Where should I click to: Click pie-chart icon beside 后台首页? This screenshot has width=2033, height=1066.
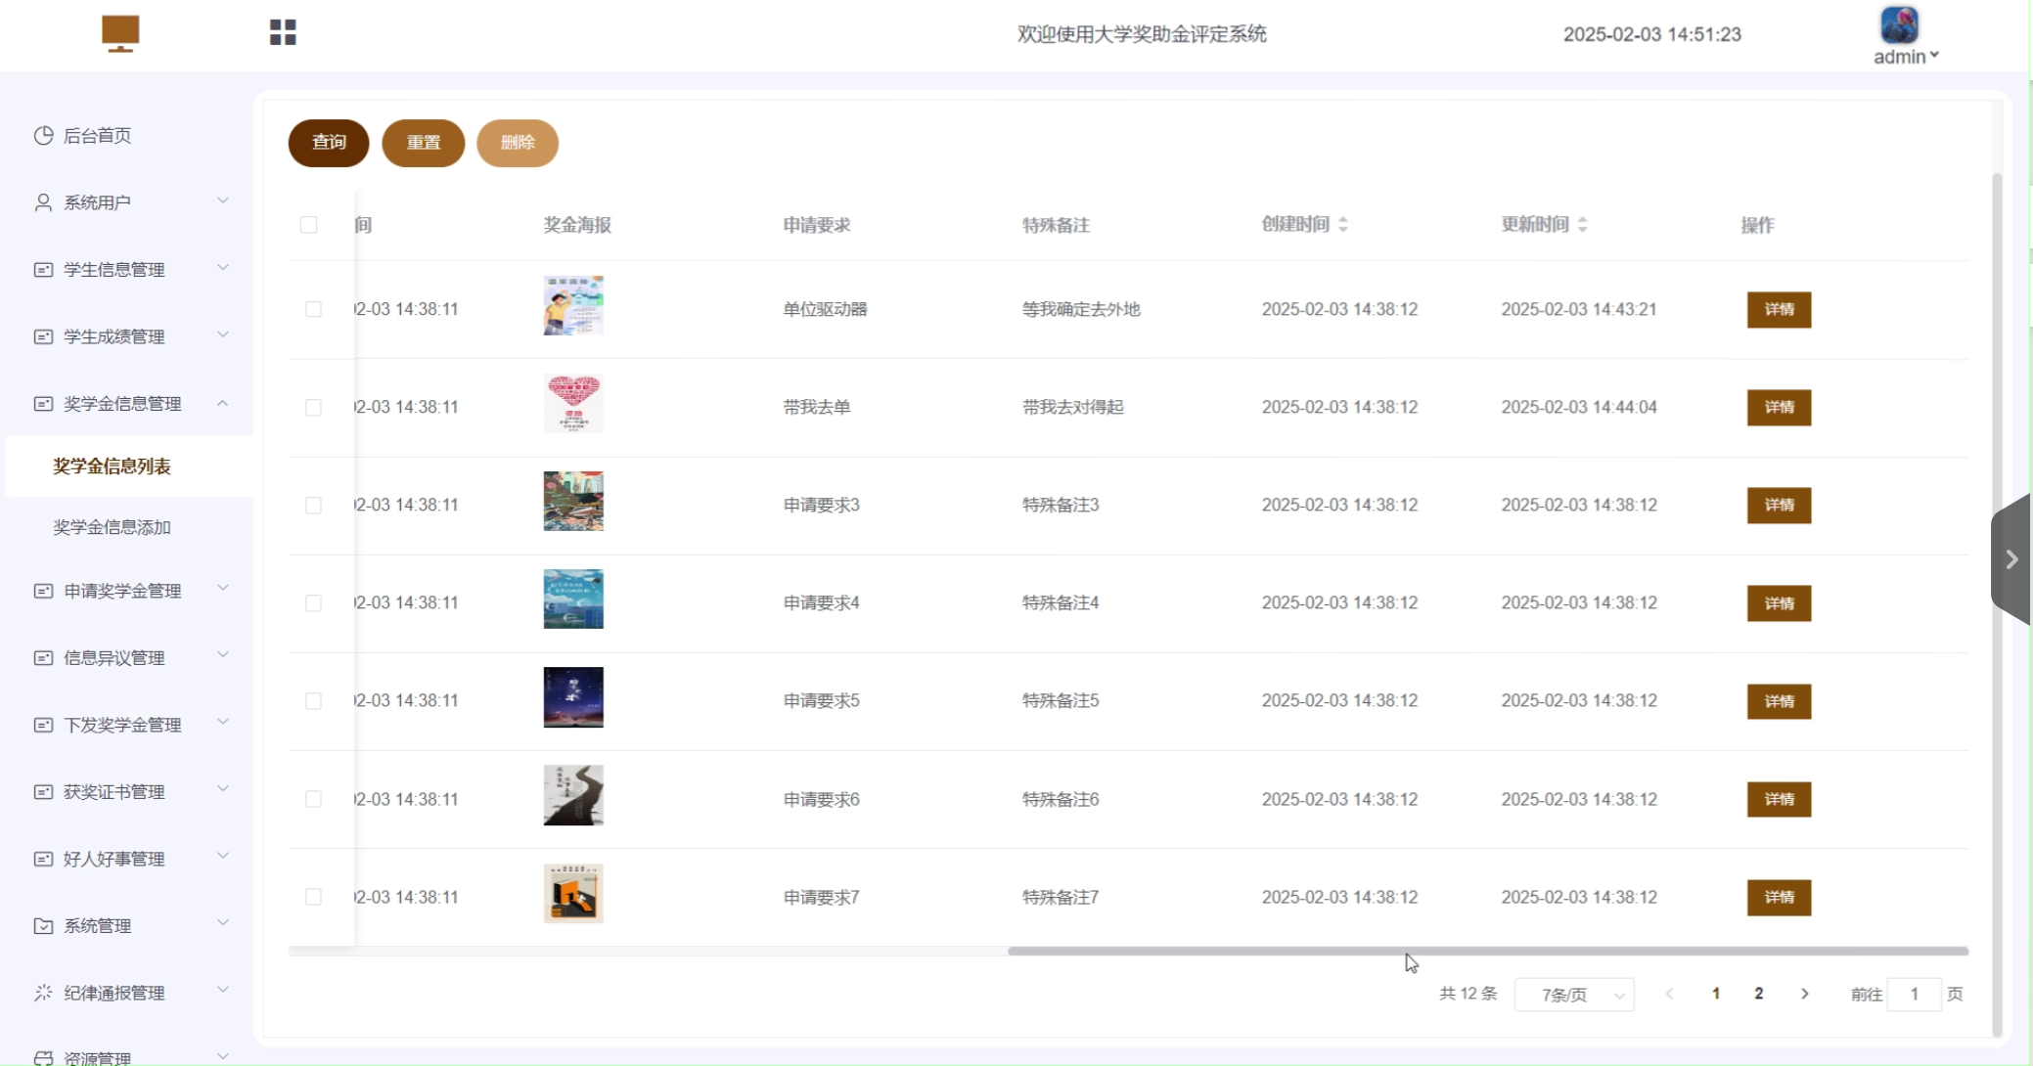[43, 136]
